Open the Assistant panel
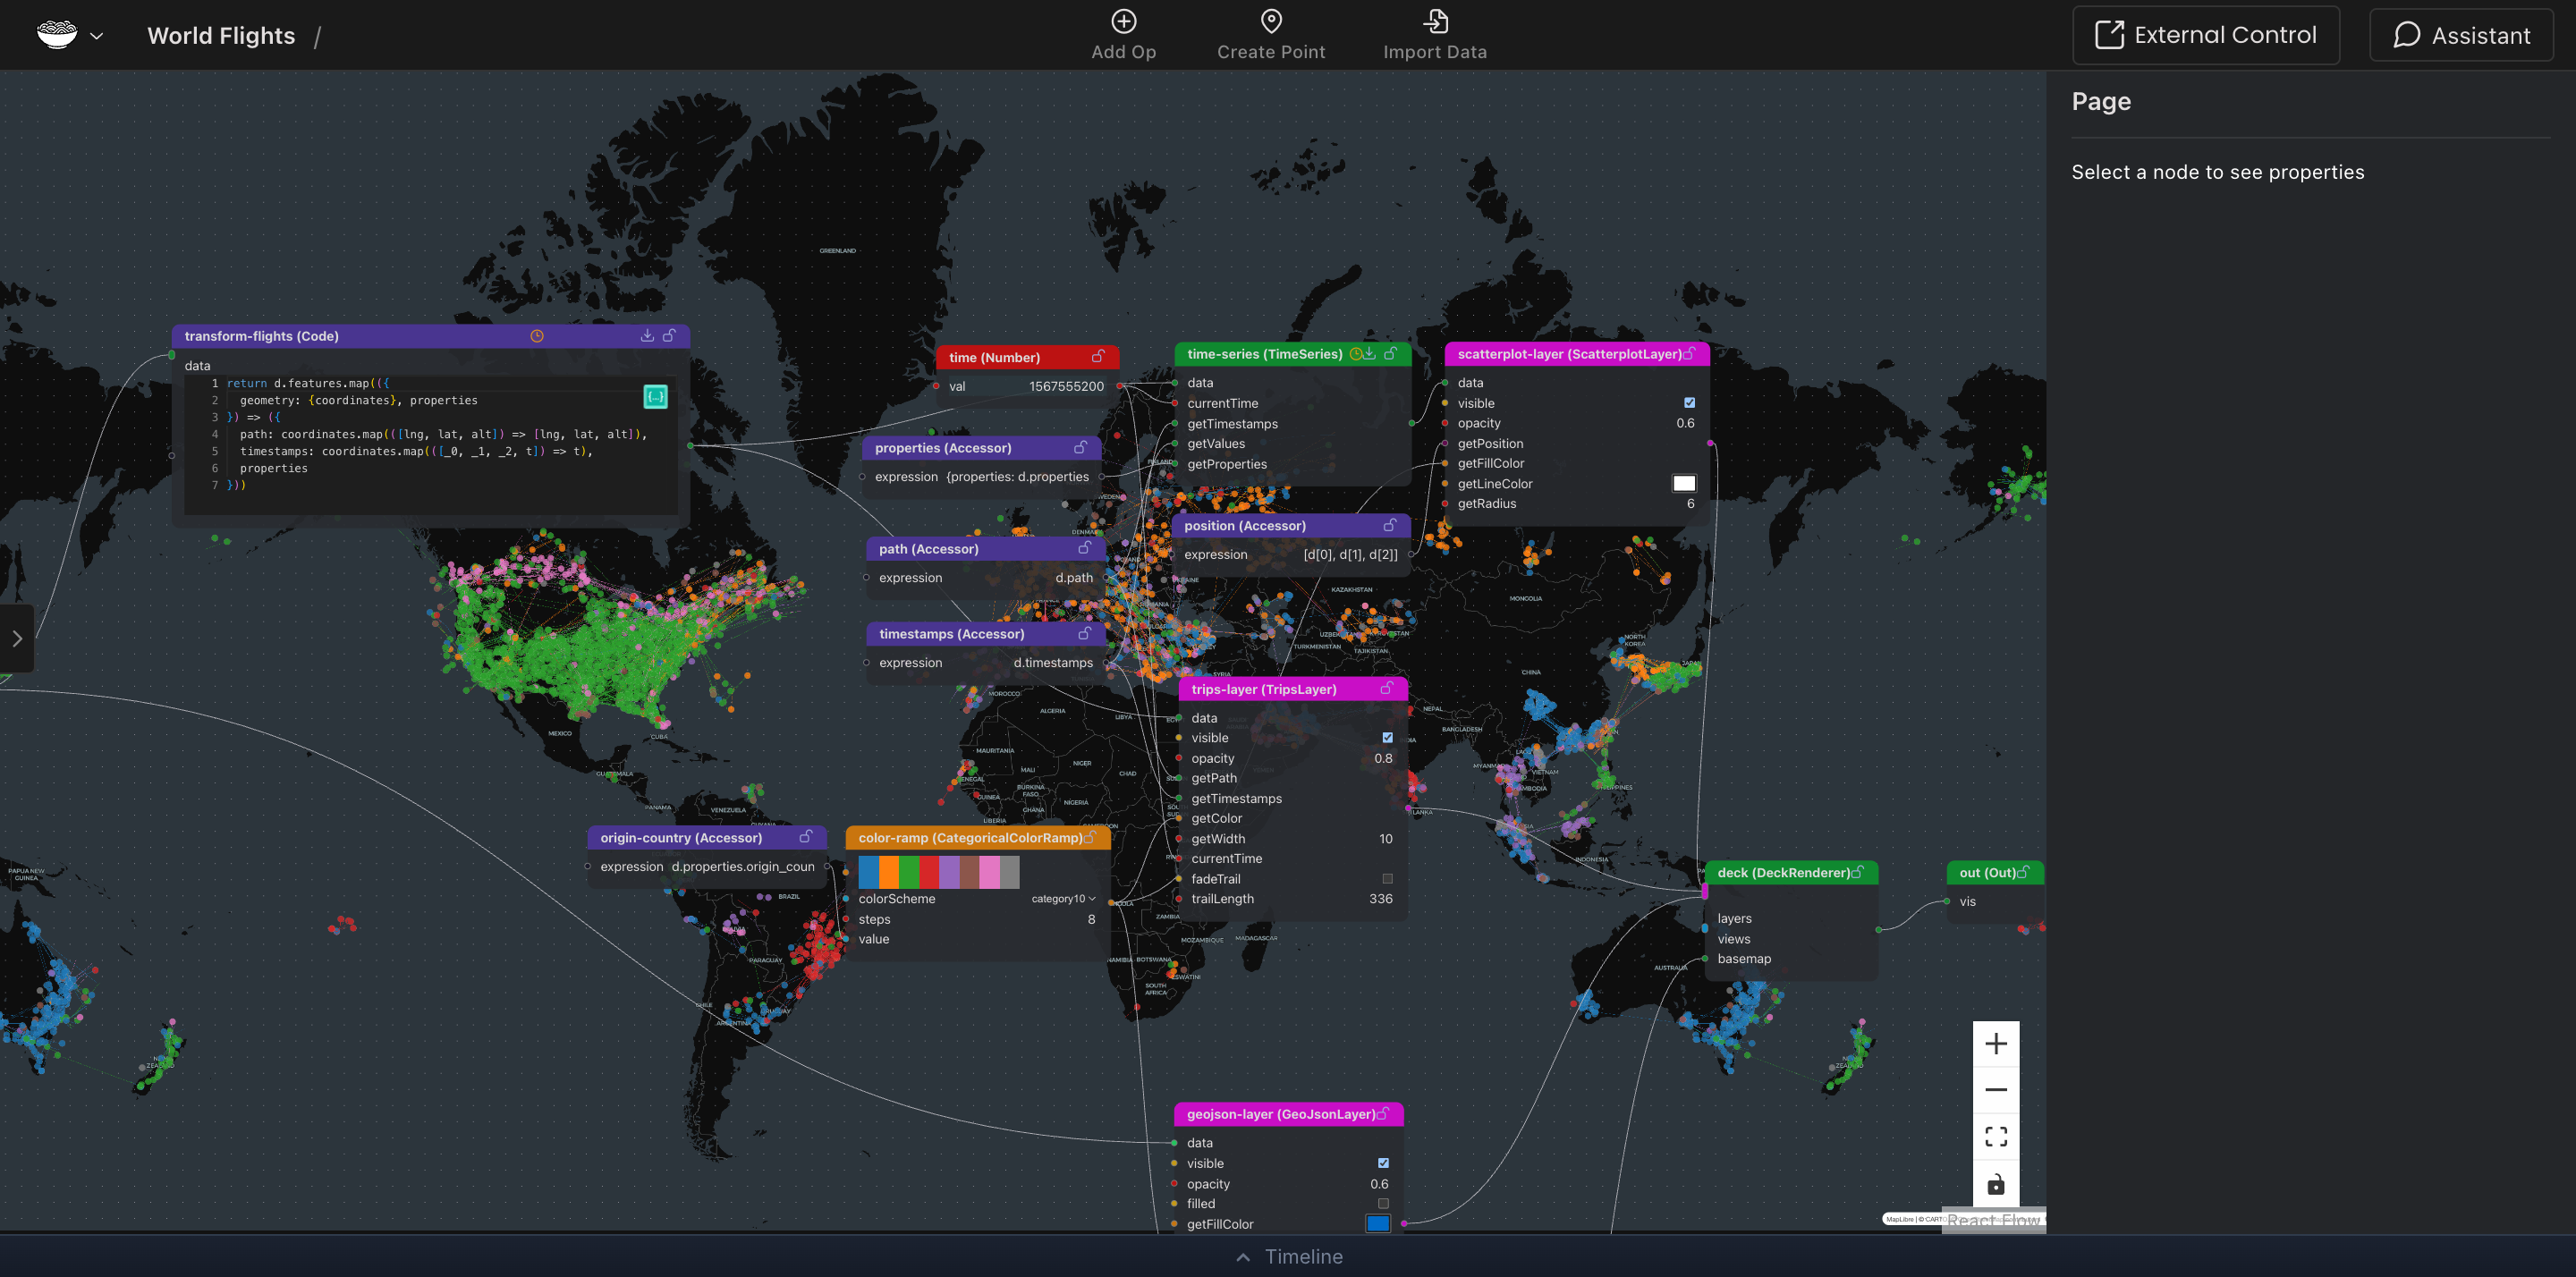 point(2461,35)
